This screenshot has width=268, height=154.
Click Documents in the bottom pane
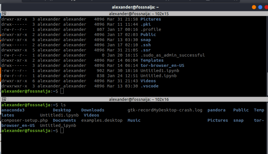click(64, 120)
